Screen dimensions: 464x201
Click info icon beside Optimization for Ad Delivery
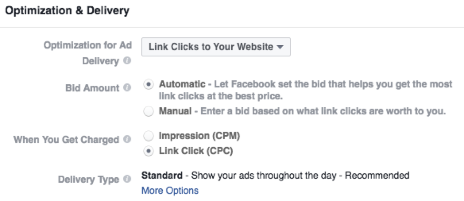[127, 61]
